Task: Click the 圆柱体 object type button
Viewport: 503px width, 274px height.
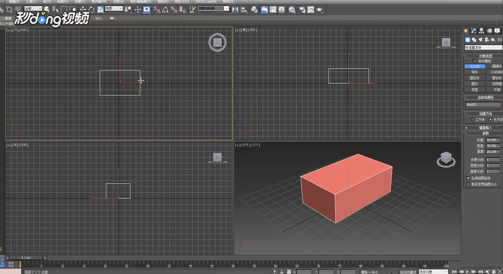Action: point(475,78)
